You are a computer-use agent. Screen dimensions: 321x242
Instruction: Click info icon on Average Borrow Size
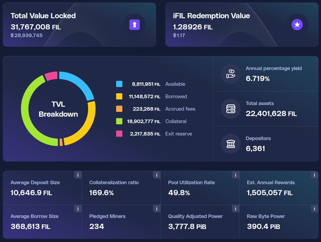click(x=78, y=209)
